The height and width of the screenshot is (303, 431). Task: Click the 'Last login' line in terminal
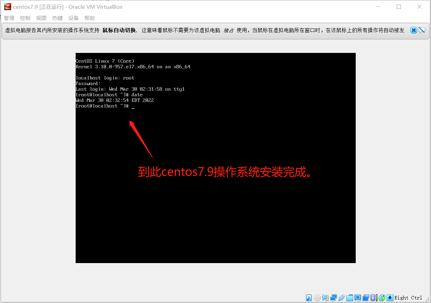[x=130, y=89]
